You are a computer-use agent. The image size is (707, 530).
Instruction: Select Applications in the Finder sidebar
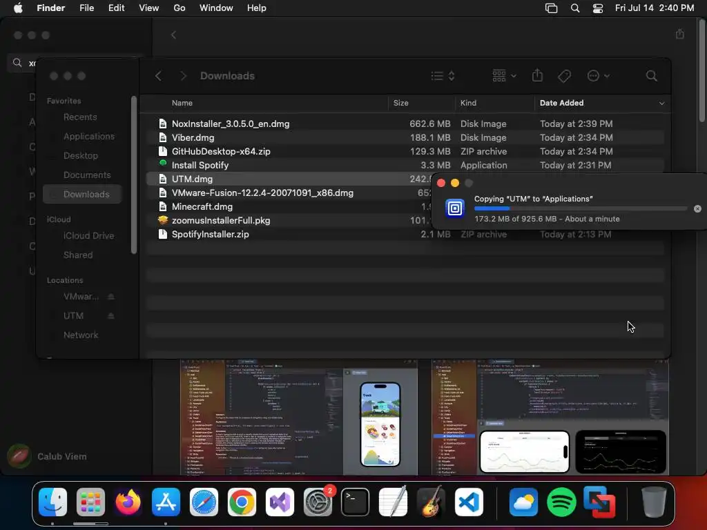89,137
